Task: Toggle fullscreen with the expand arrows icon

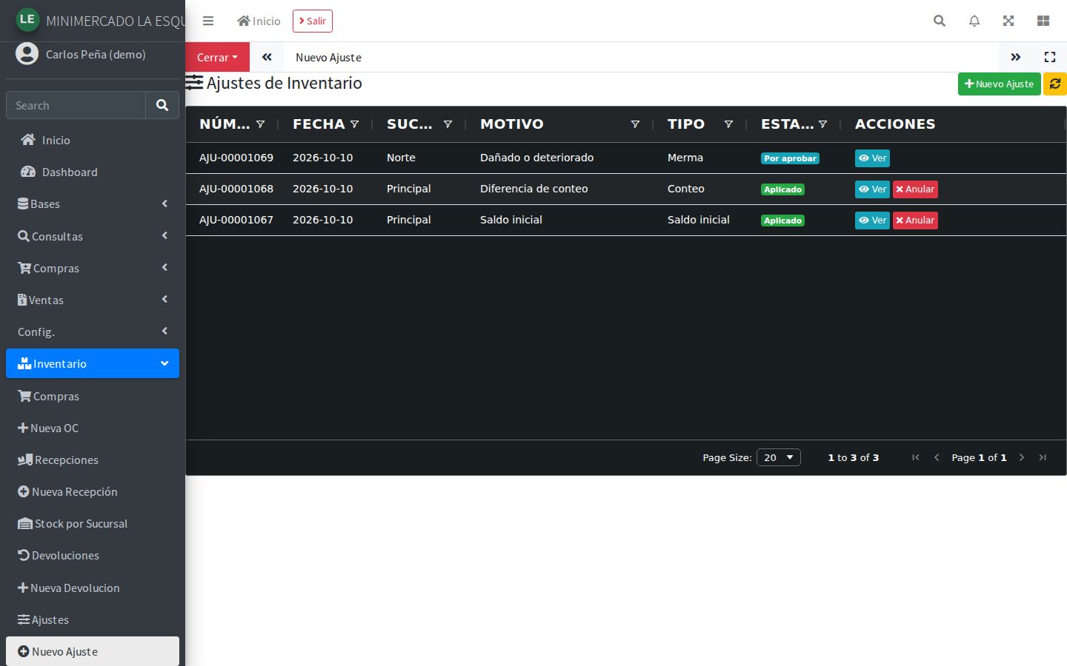Action: [1008, 21]
